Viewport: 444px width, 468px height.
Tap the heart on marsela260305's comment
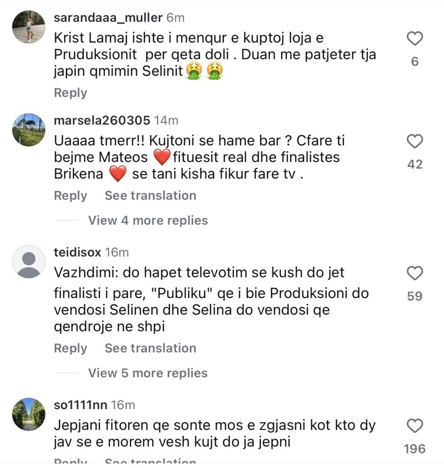414,142
